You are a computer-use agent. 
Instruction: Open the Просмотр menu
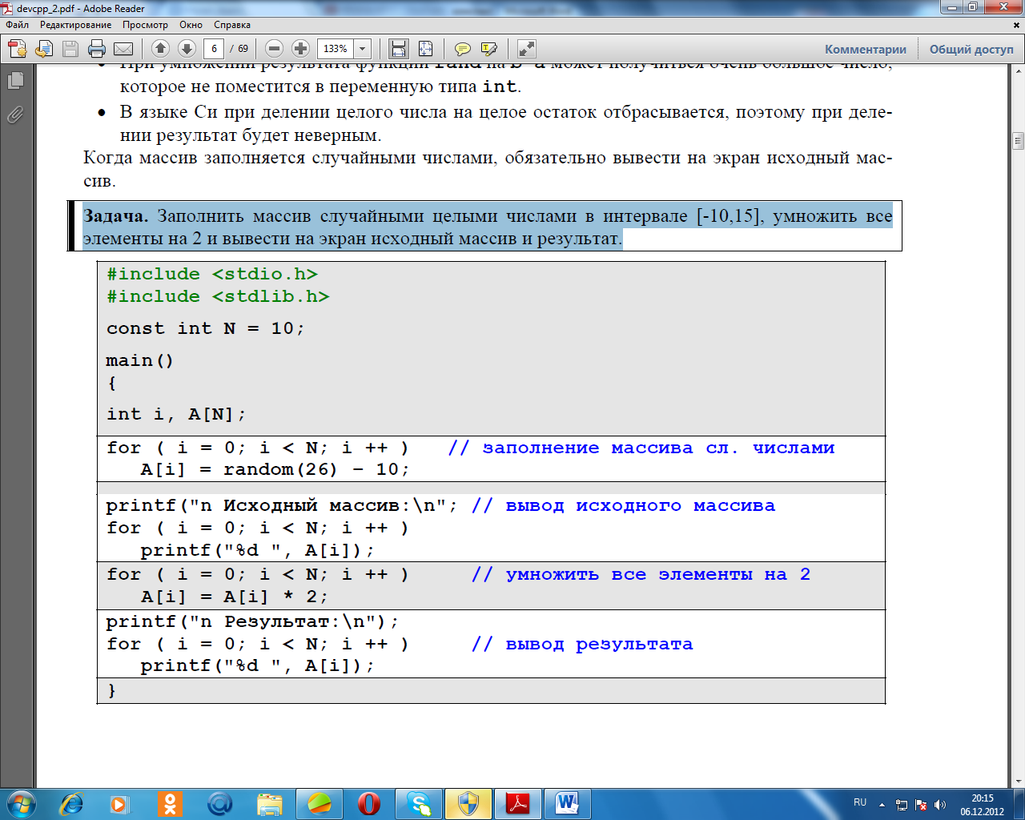145,25
